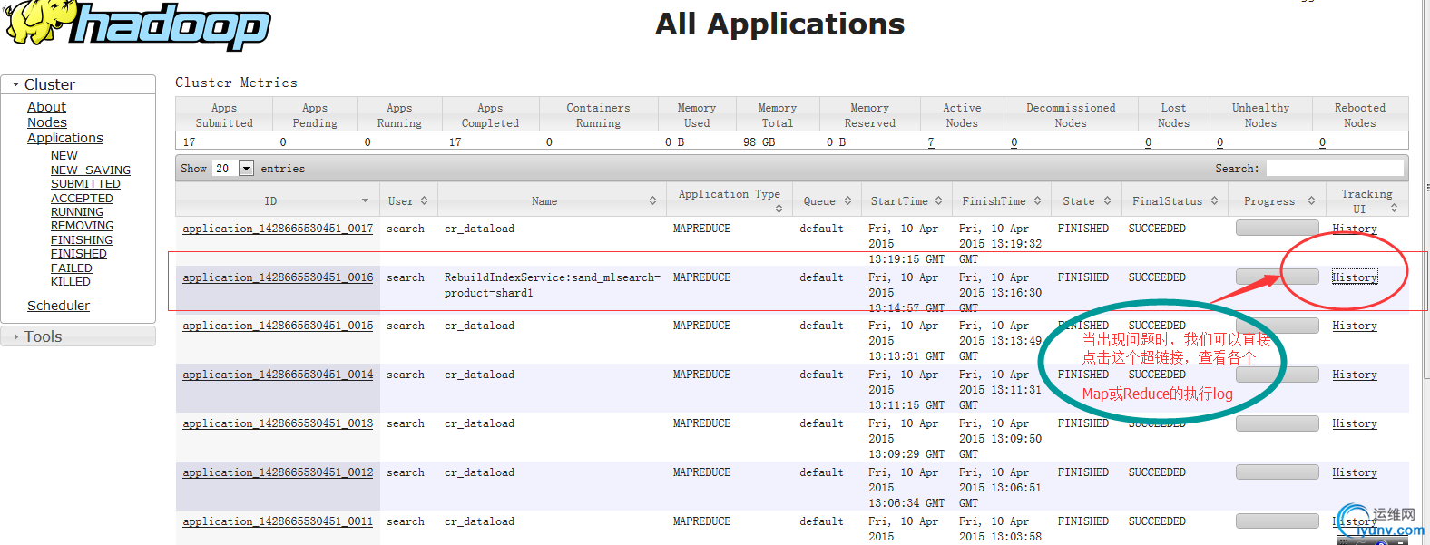Open Rebooted Nodes count link
Viewport: 1430px width, 545px height.
(x=1322, y=142)
